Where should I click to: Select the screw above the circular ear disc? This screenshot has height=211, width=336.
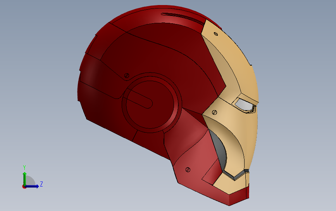[x=127, y=76]
